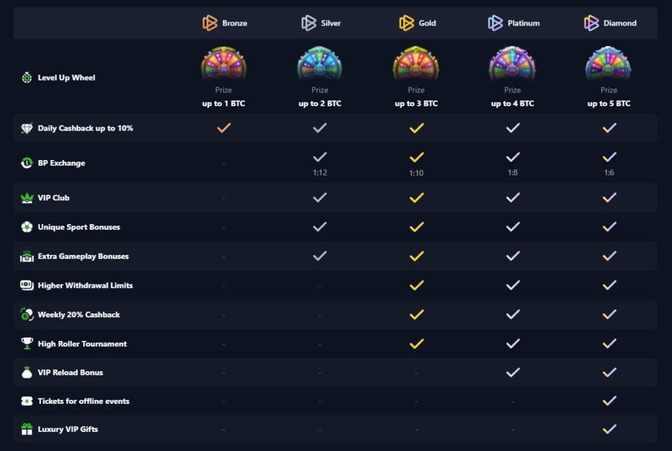Toggle the Bronze Daily Cashback checkmark
Image resolution: width=672 pixels, height=451 pixels.
tap(223, 128)
